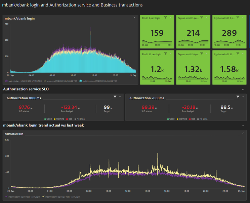Click filter icon on Elmúlt 5 perc login tile

pyautogui.click(x=165, y=17)
